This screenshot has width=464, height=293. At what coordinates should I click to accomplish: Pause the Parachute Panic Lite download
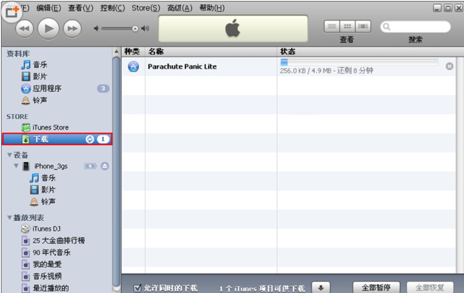(x=449, y=66)
